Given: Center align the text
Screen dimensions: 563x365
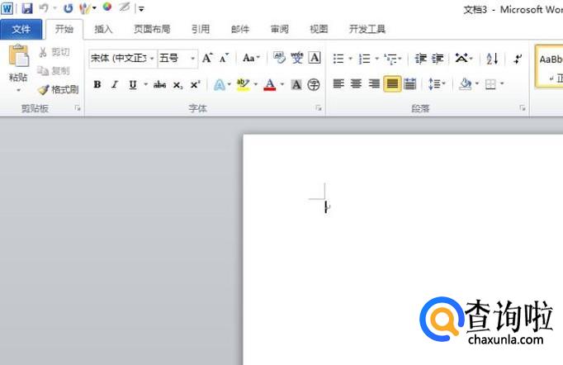Looking at the screenshot, I should coord(356,84).
